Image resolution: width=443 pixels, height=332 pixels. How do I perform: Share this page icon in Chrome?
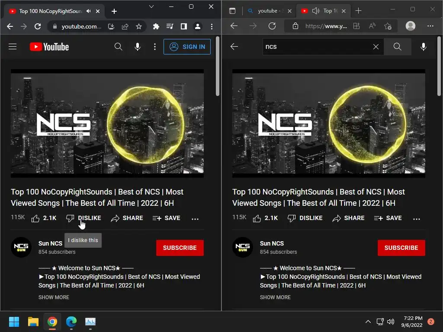(125, 26)
